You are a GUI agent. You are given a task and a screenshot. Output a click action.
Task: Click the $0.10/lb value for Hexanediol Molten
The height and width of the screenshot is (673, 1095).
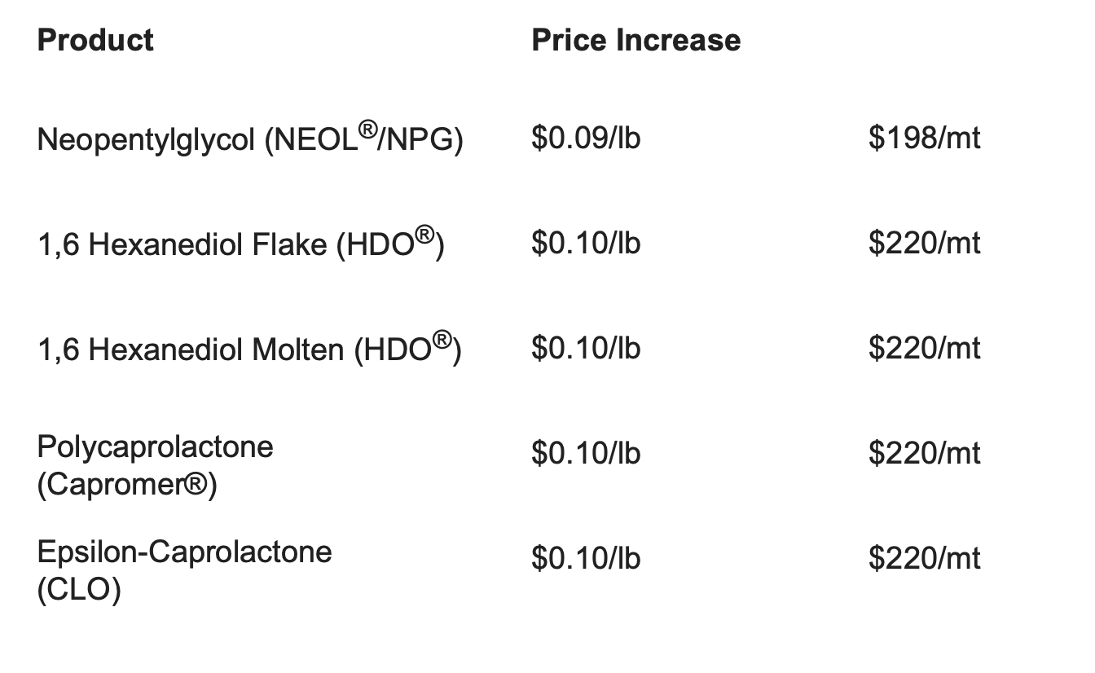point(586,348)
